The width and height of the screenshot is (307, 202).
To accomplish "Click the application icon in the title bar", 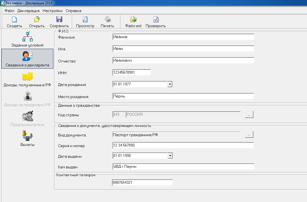I will point(2,3).
